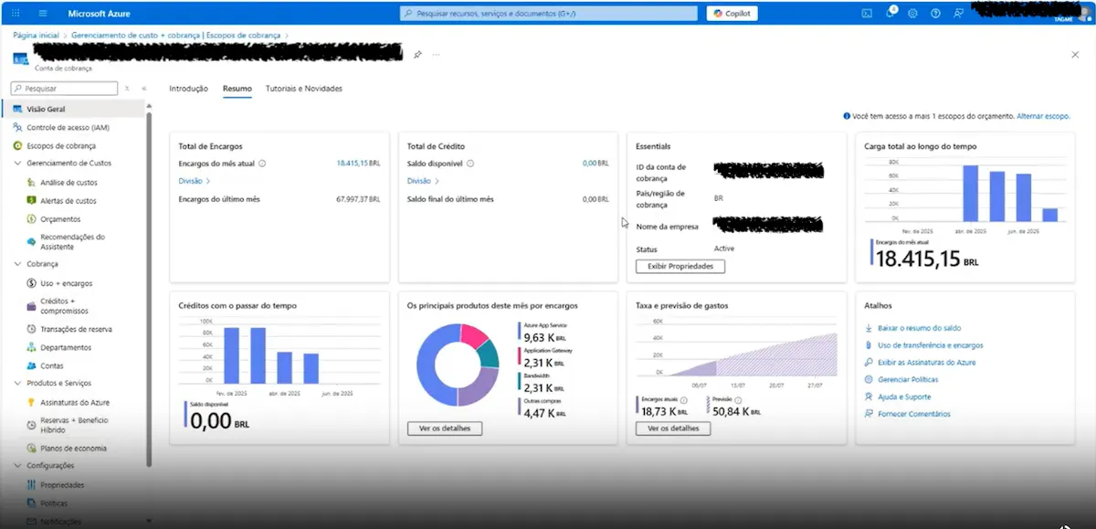Click the Alternar escopo link
Image resolution: width=1096 pixels, height=529 pixels.
point(1042,117)
